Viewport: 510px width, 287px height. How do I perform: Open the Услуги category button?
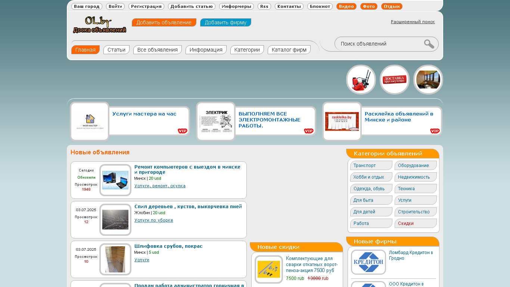click(x=416, y=200)
